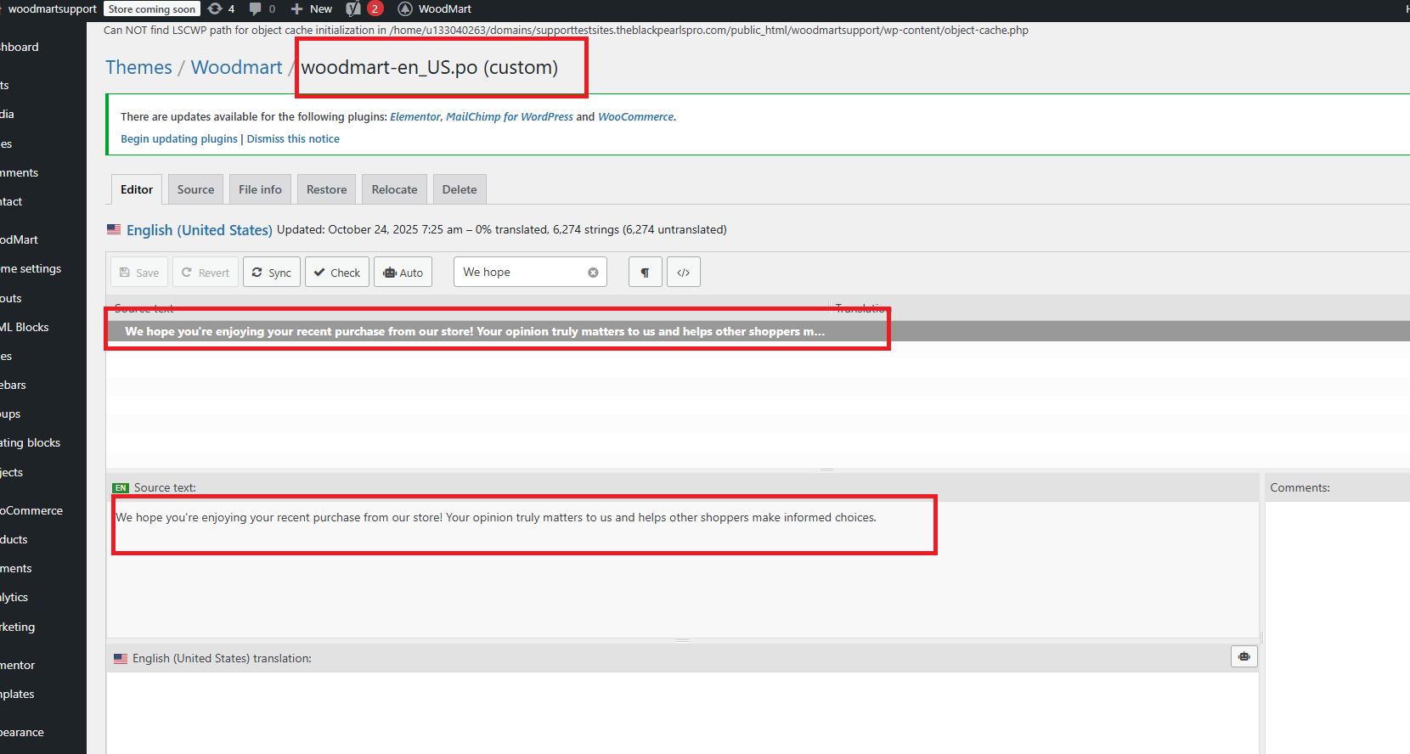The width and height of the screenshot is (1410, 754).
Task: Click the updates counter icon showing 4
Action: coord(221,9)
